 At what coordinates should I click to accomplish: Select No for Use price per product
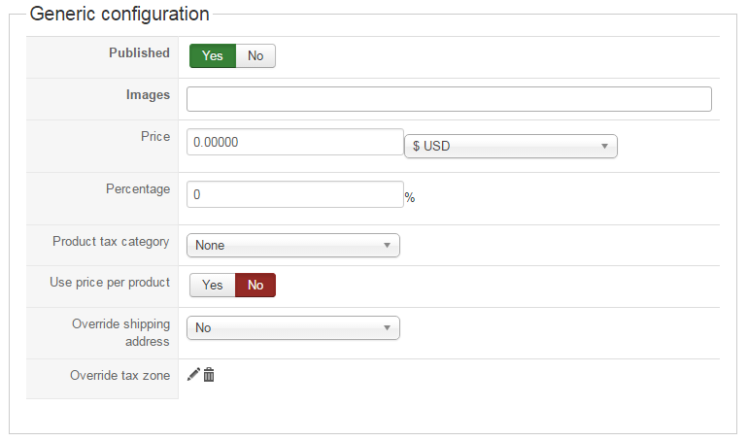(255, 286)
